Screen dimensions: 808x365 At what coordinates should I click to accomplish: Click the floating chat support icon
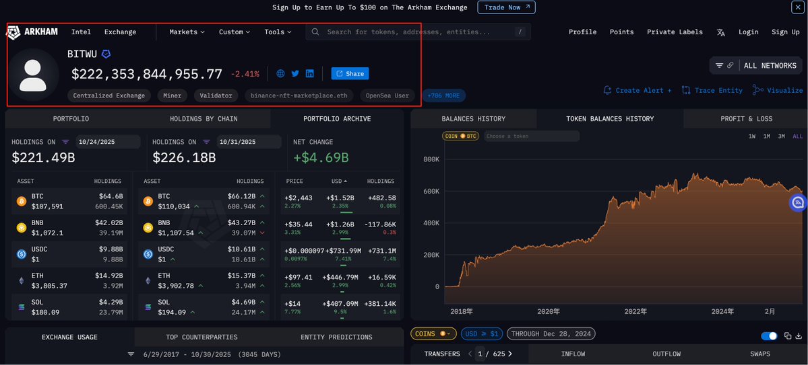[x=798, y=202]
